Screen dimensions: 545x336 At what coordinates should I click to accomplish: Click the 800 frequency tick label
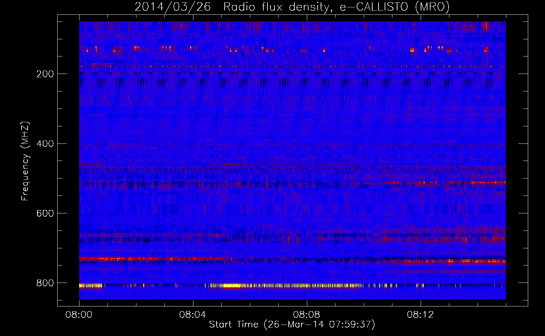point(45,283)
